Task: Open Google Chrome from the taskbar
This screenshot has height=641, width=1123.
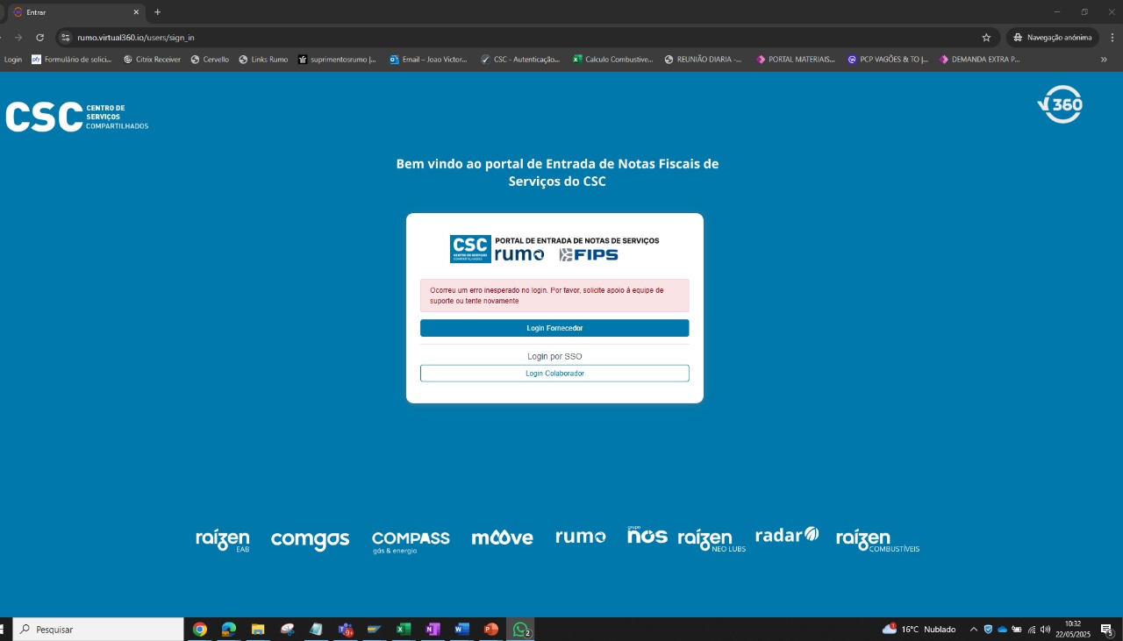Action: [200, 630]
